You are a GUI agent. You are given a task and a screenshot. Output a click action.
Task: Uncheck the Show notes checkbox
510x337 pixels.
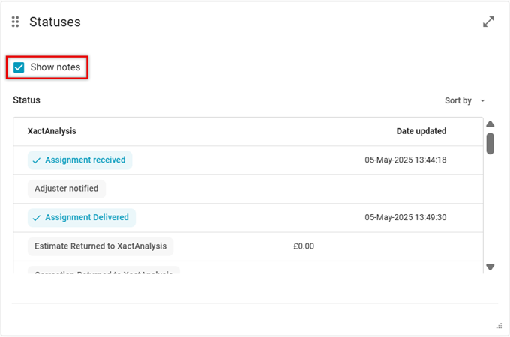coord(19,67)
